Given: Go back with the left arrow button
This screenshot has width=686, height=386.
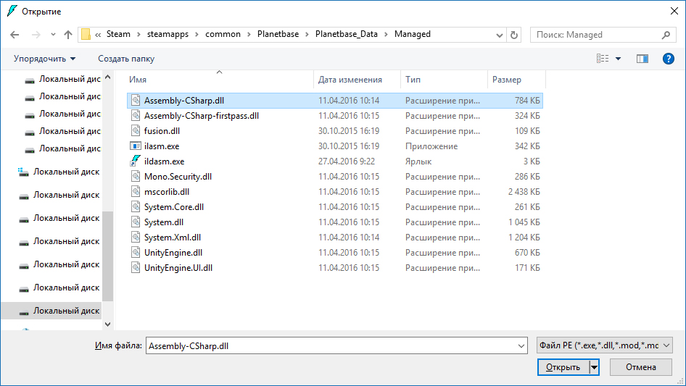Looking at the screenshot, I should 15,35.
